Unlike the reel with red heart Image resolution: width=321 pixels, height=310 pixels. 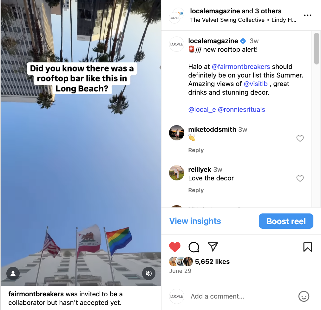click(175, 247)
